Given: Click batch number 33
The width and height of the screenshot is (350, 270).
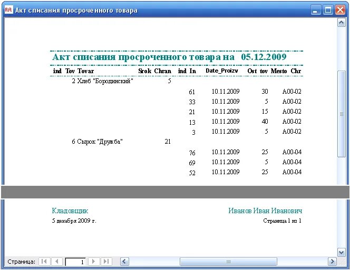Looking at the screenshot, I should point(192,102).
